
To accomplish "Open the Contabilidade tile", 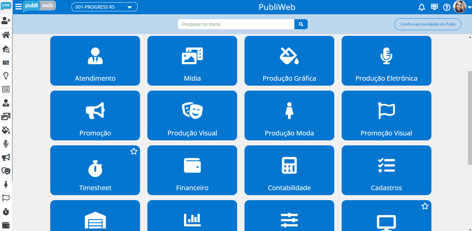I will pyautogui.click(x=289, y=170).
